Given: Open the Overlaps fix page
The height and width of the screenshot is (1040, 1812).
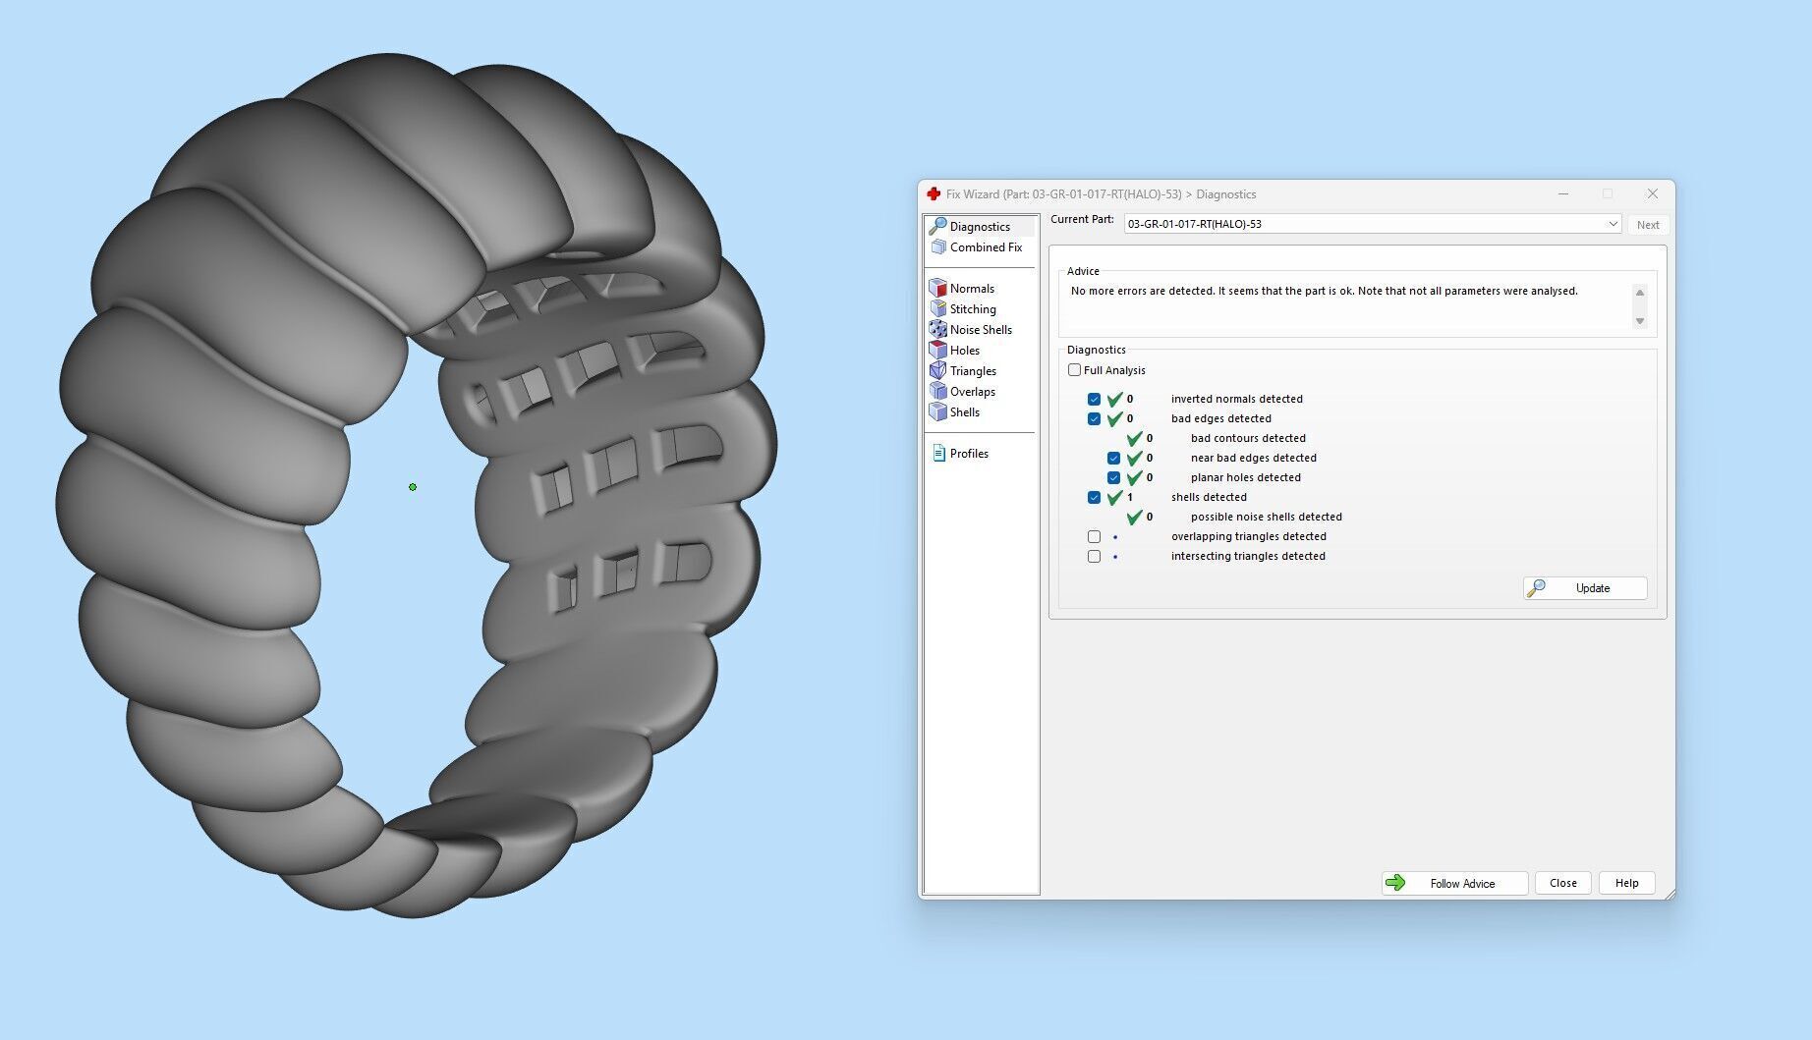Looking at the screenshot, I should pos(973,392).
